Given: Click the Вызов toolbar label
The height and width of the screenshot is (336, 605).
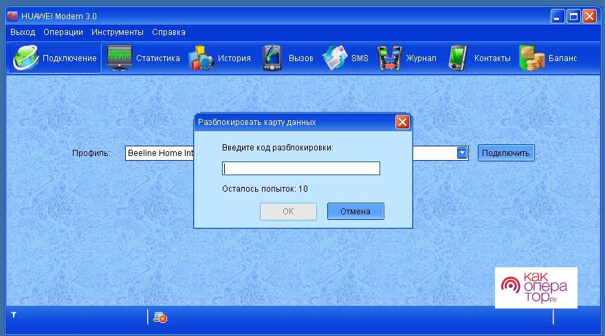Looking at the screenshot, I should [x=301, y=58].
